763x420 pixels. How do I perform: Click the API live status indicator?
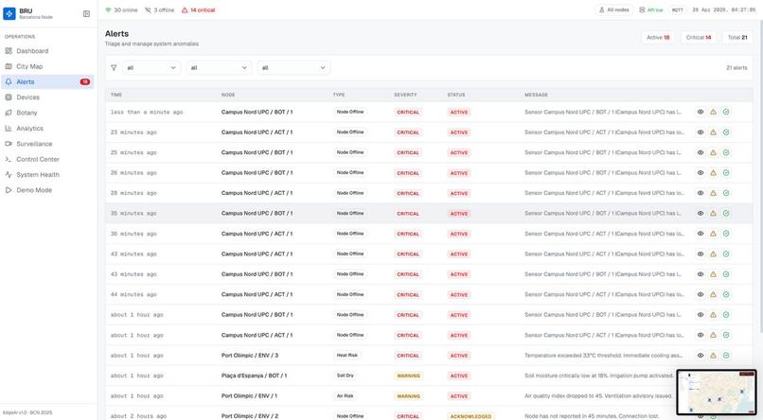651,9
